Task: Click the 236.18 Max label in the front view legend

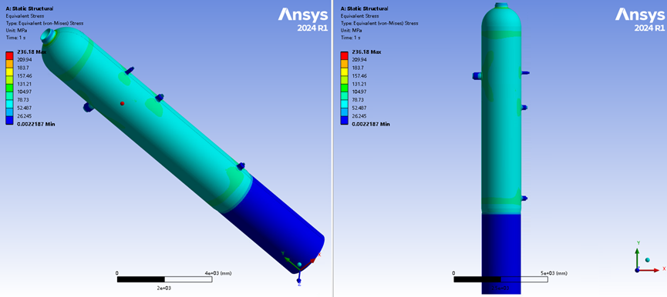Action: tap(367, 52)
